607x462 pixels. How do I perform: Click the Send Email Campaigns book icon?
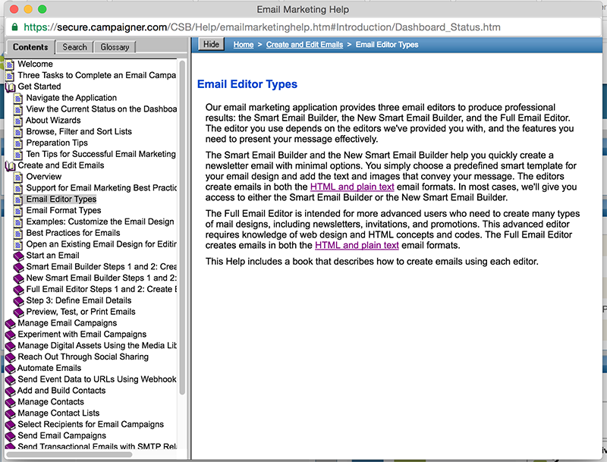pyautogui.click(x=10, y=436)
